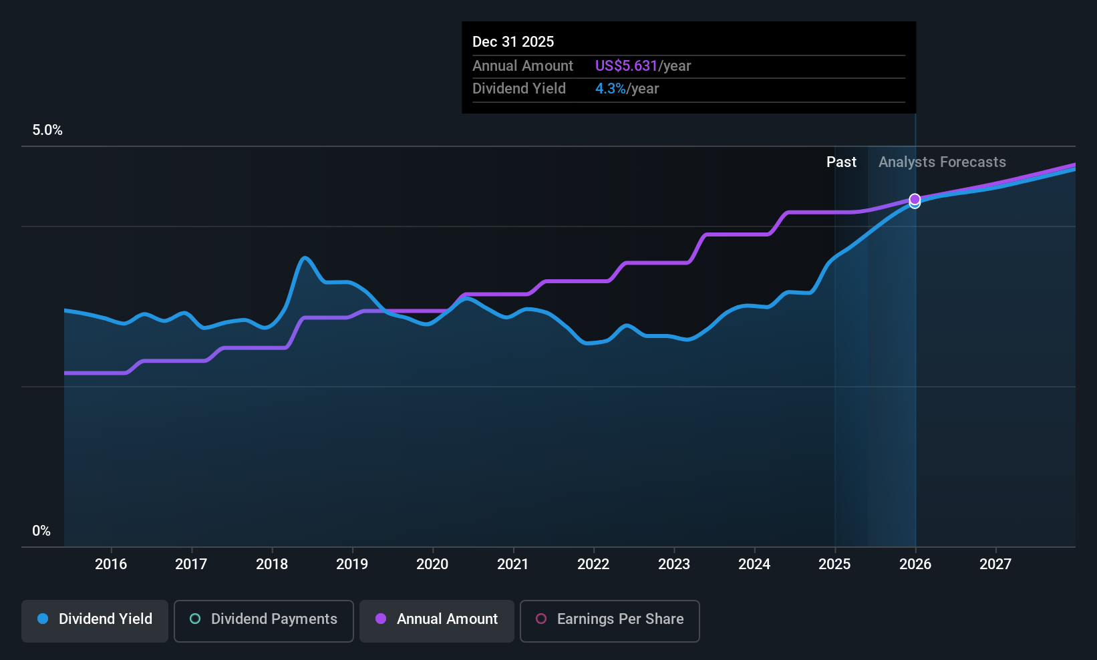Click the blue dot icon beside Dividend Yield
Screen dimensions: 1097x660
tap(43, 619)
